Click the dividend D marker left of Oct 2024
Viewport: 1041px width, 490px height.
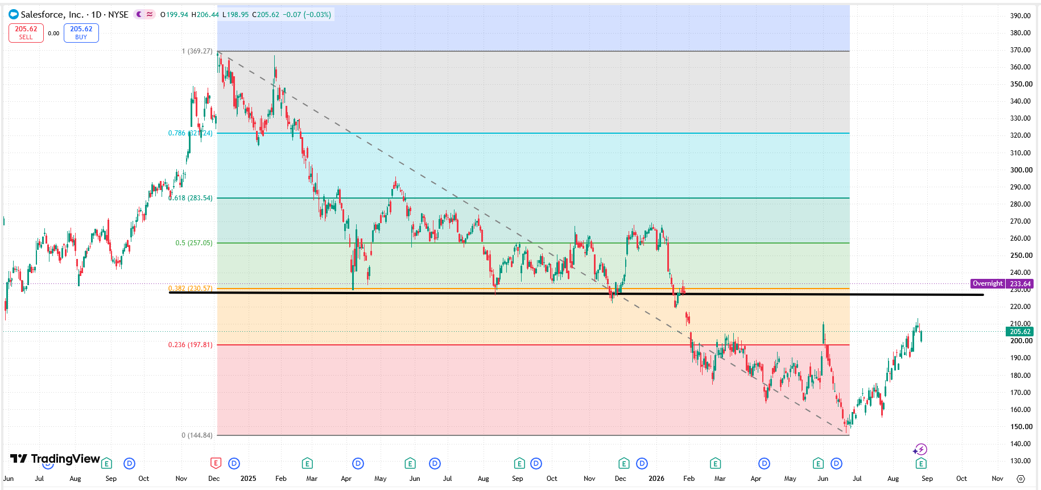tap(130, 463)
